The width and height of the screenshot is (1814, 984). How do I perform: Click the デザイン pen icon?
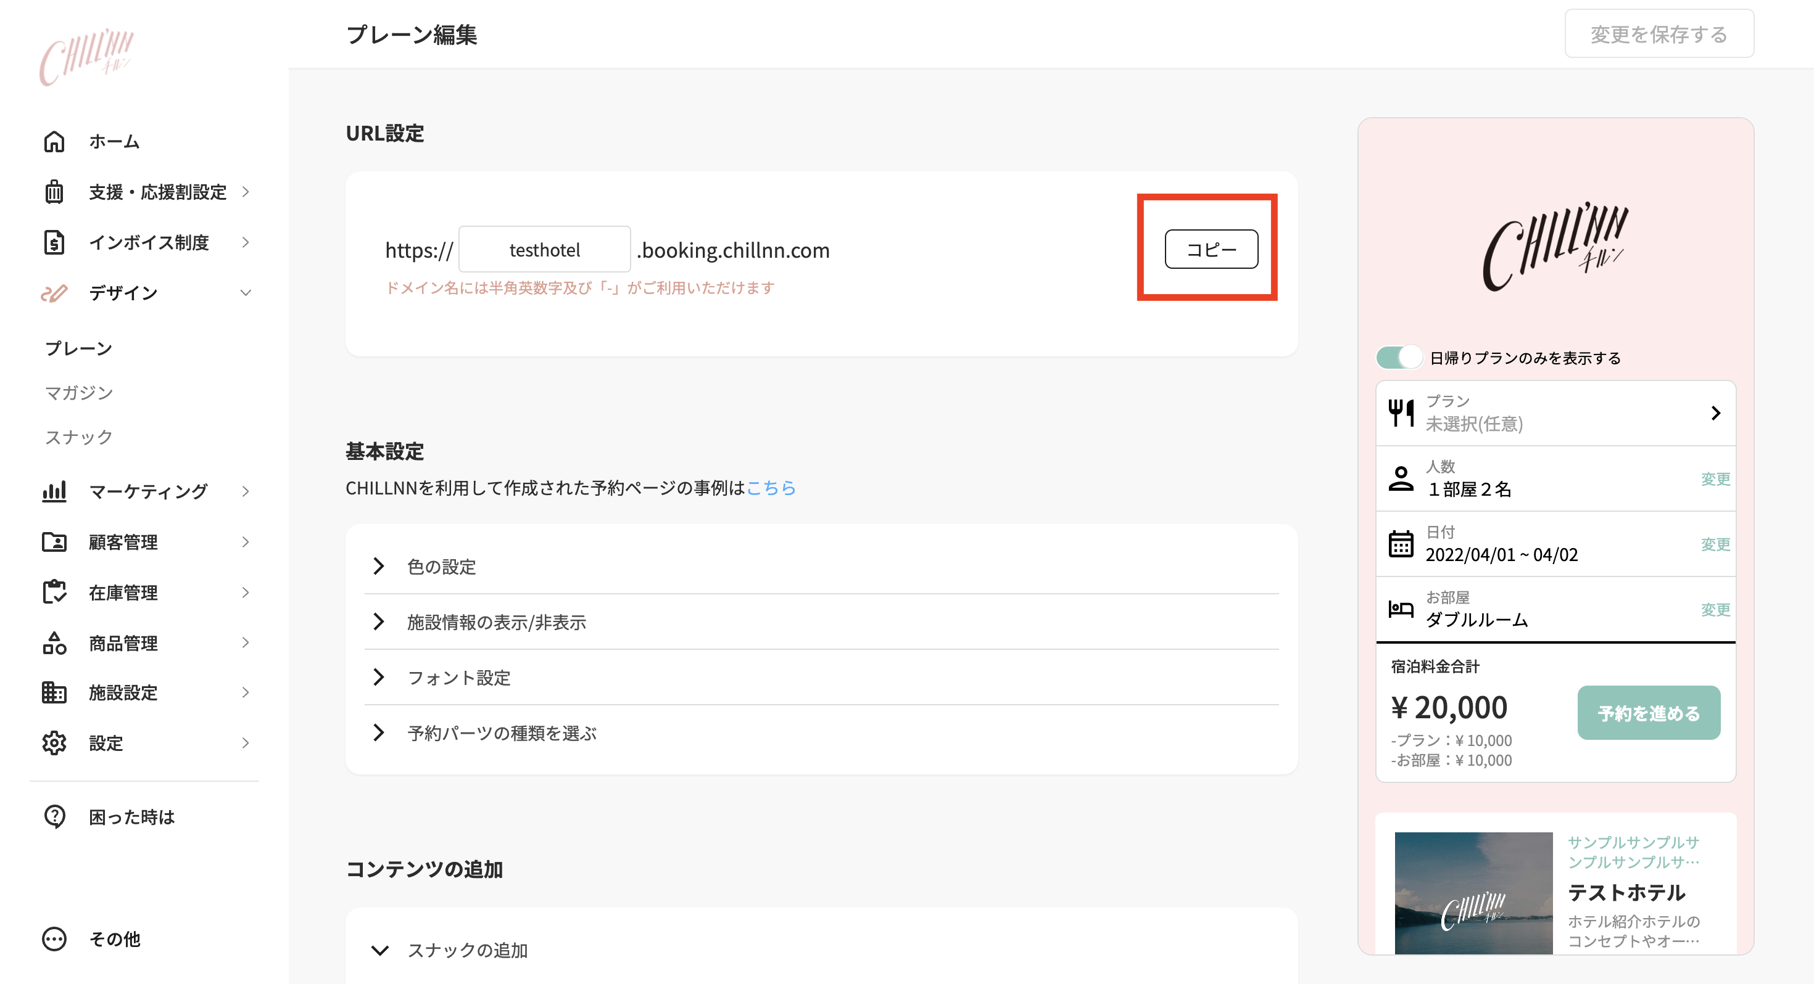tap(55, 293)
